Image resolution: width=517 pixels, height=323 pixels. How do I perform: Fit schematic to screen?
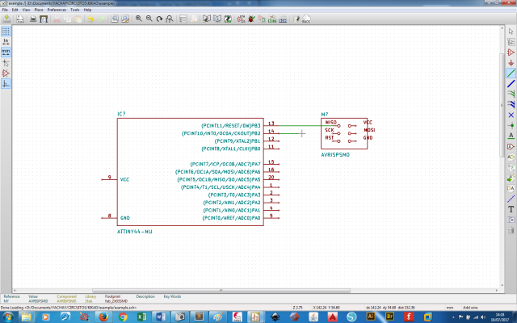click(x=170, y=19)
